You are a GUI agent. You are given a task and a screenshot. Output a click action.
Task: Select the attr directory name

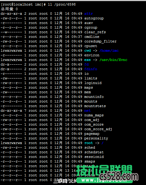click(89, 14)
